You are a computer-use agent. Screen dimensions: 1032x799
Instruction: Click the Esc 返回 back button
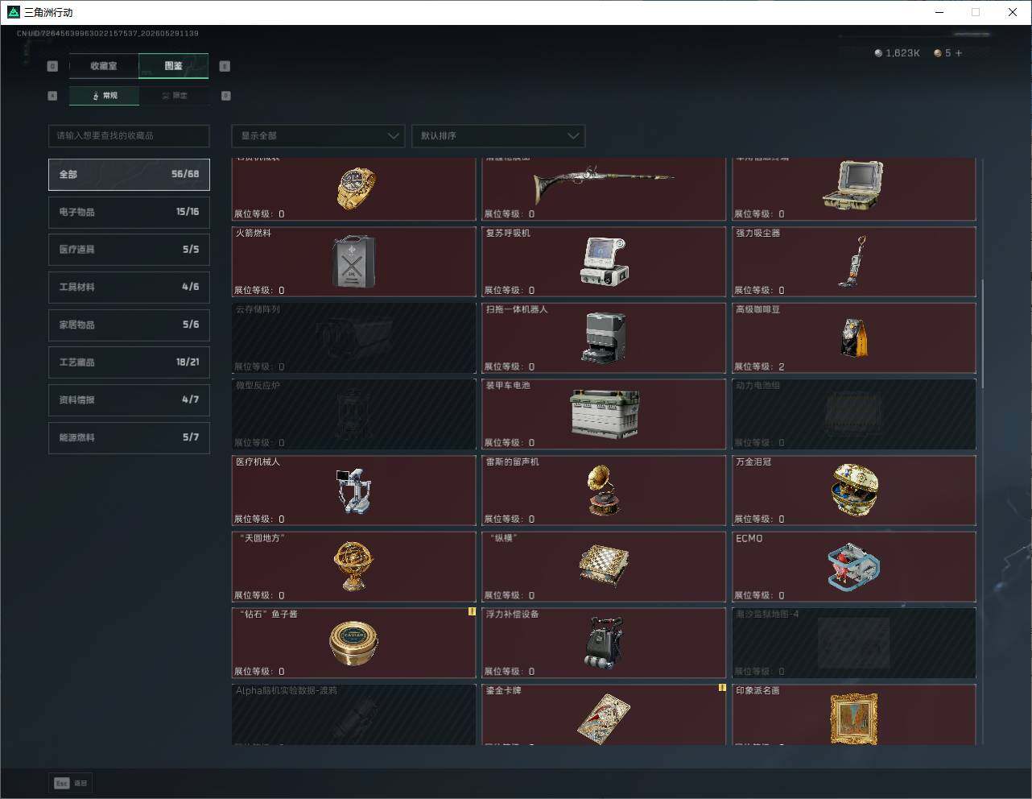point(71,783)
